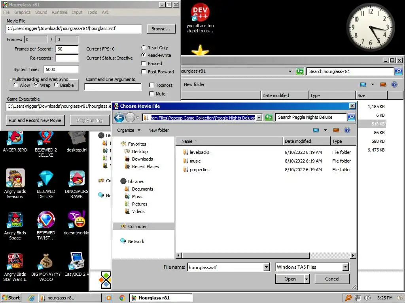Screen dimensions: 405x303
Task: Select Dev-C++ desktop icon
Action: 200,18
